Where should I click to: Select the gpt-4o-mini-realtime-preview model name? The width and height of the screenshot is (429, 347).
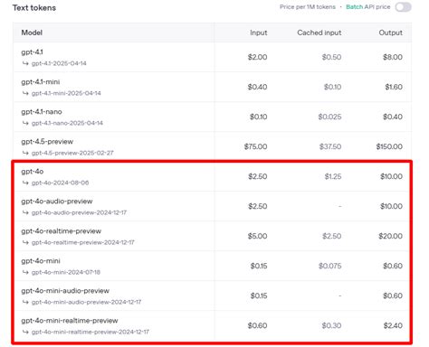point(70,321)
